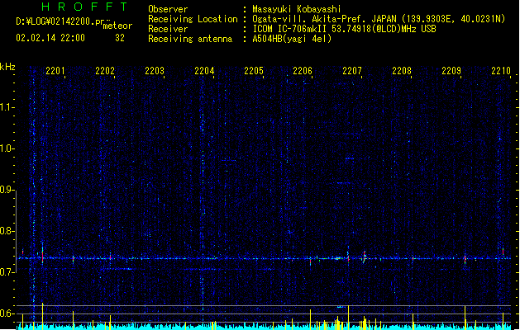
Task: Click the 0.8 kHz axis label
Action: pyautogui.click(x=7, y=231)
